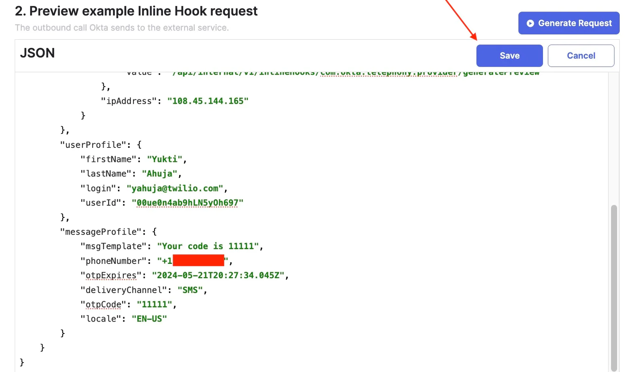
Task: Click the "userProfile" key in JSON
Action: pos(93,145)
